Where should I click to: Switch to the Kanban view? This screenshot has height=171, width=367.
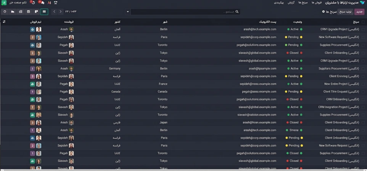[36, 11]
